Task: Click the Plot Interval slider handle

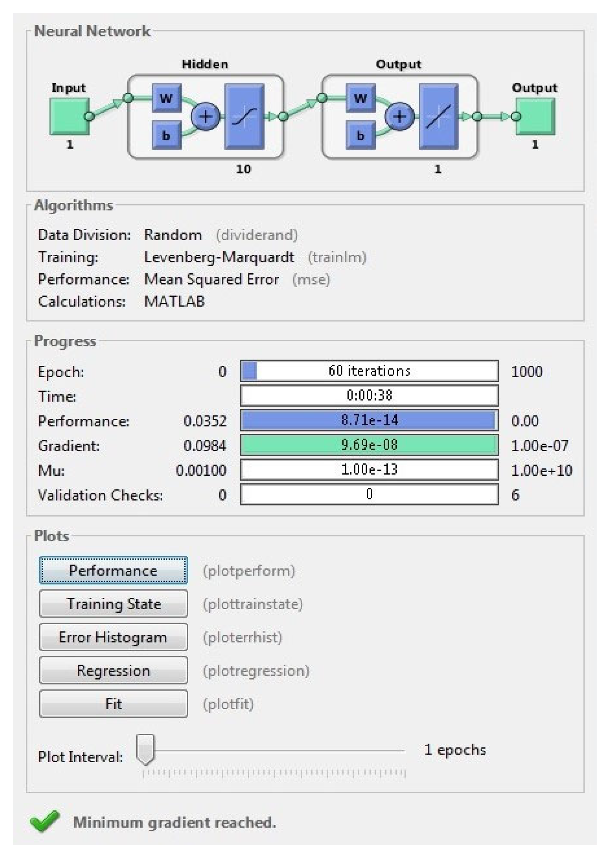Action: pyautogui.click(x=145, y=749)
